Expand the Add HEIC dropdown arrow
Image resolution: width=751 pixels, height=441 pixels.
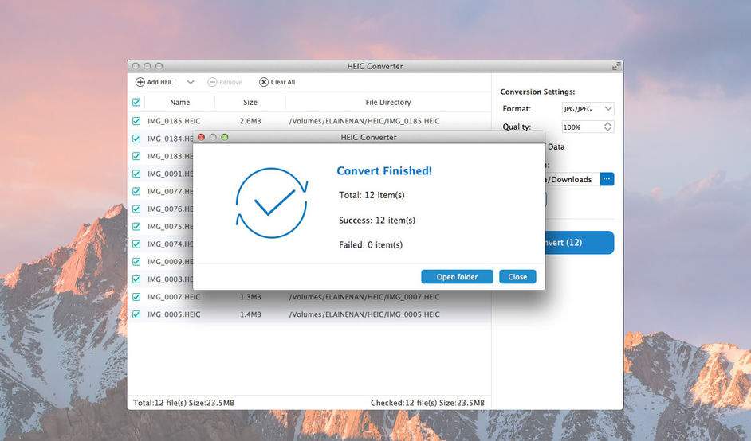point(191,82)
